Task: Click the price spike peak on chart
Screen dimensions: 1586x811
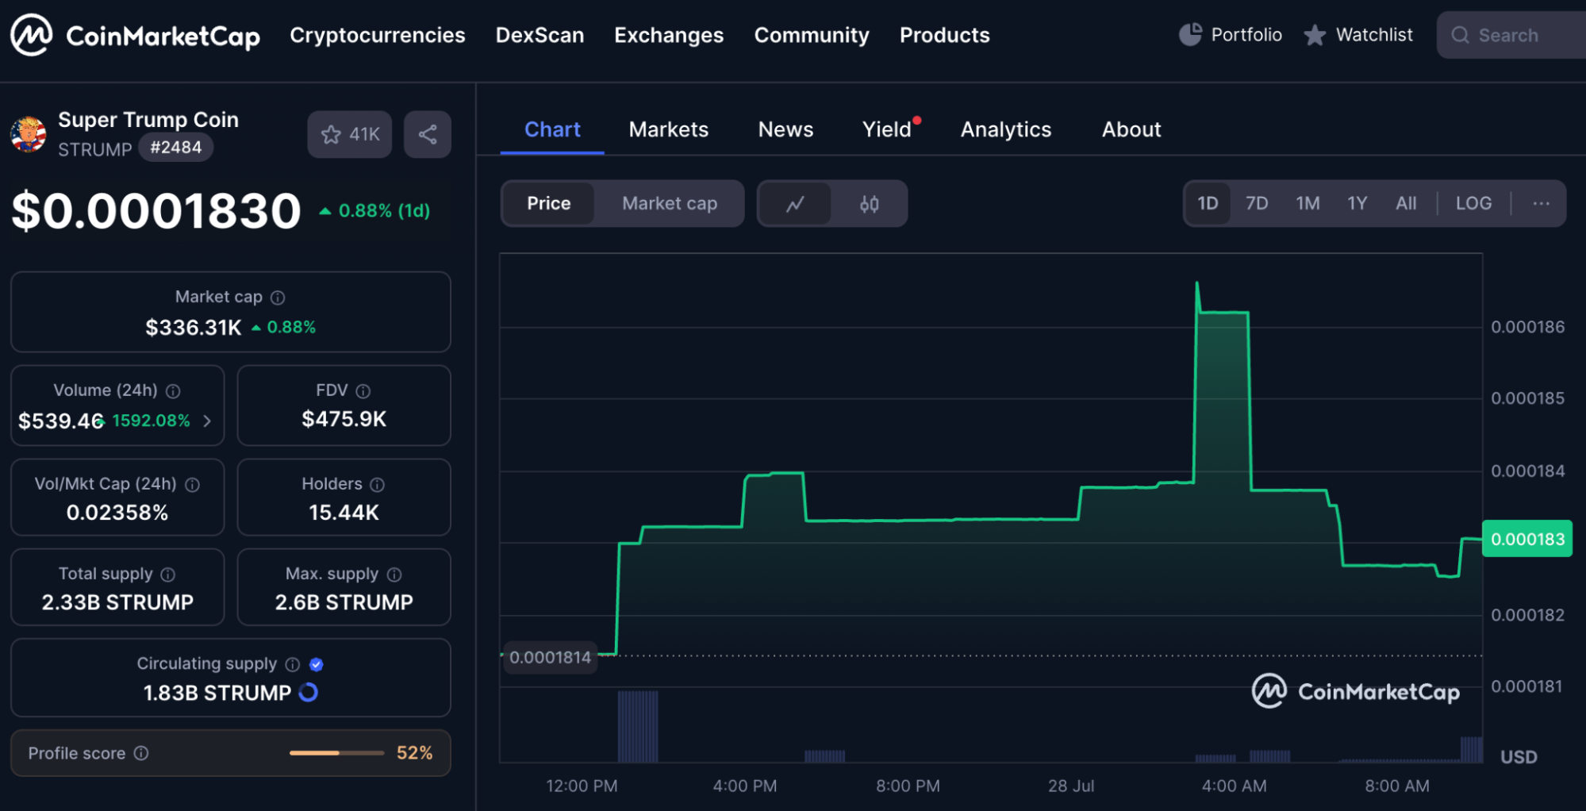Action: click(1197, 284)
